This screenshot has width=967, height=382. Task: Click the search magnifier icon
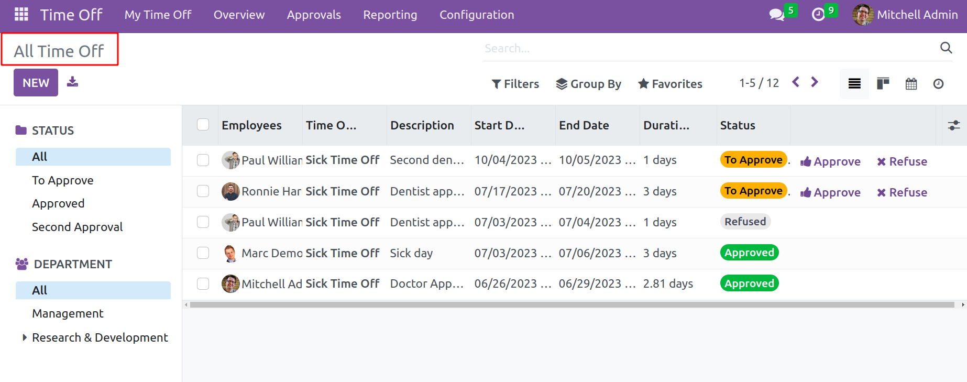pyautogui.click(x=946, y=48)
